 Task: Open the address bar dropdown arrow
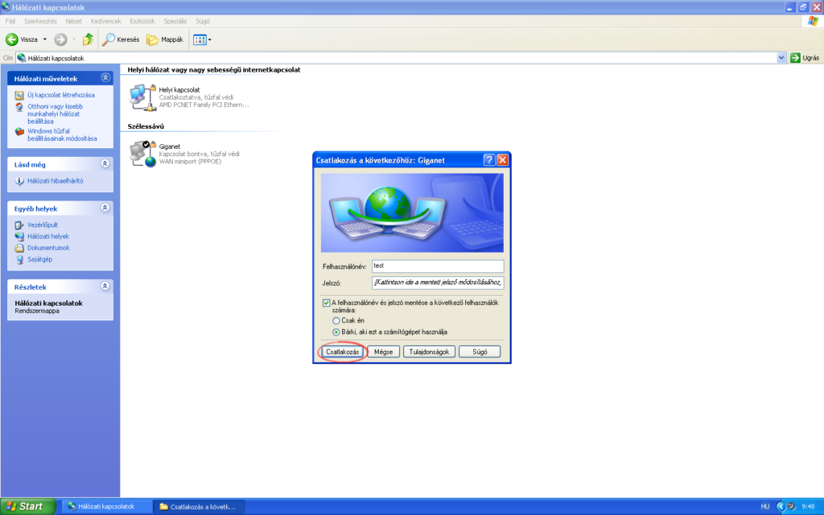pyautogui.click(x=781, y=57)
